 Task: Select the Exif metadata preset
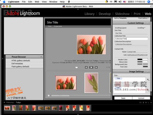click(x=25, y=63)
